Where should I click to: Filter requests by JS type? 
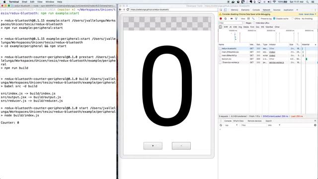pyautogui.click(x=231, y=27)
